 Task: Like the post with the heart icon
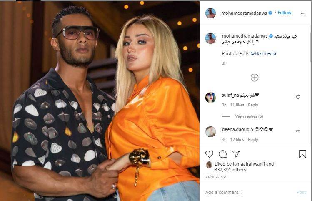(x=209, y=154)
